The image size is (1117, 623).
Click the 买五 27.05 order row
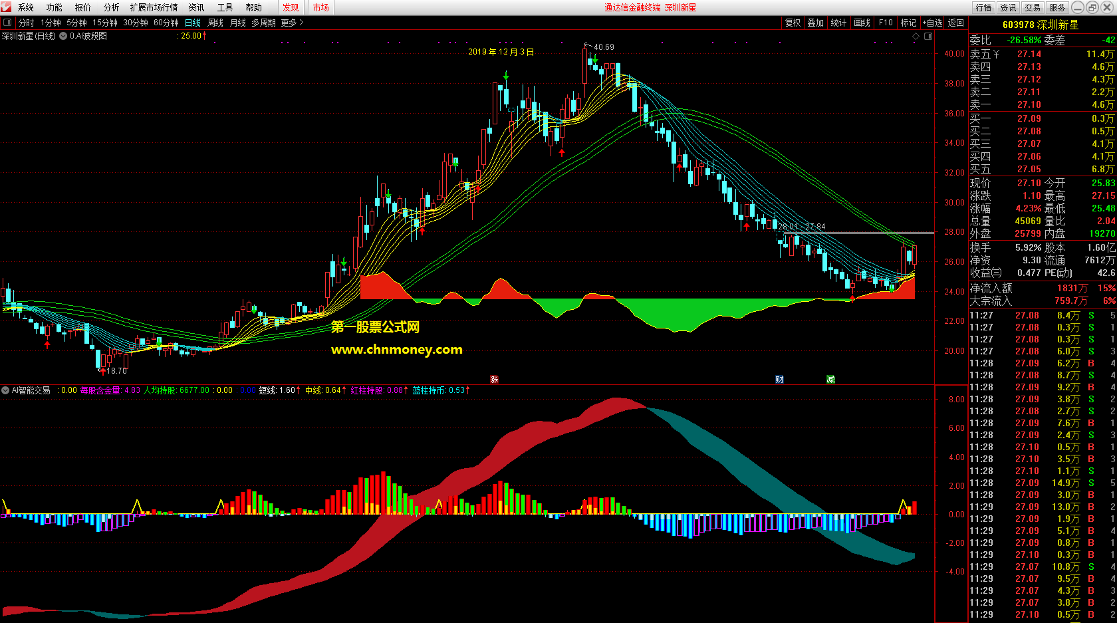[1042, 169]
